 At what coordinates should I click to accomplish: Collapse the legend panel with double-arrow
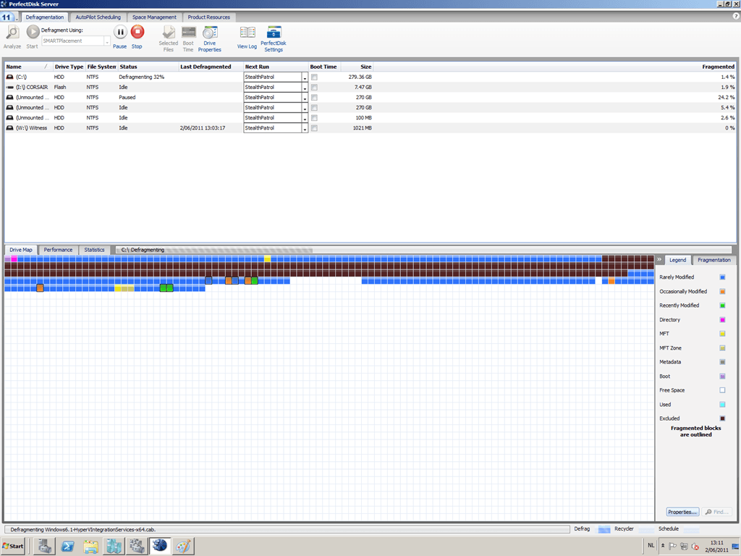point(659,260)
